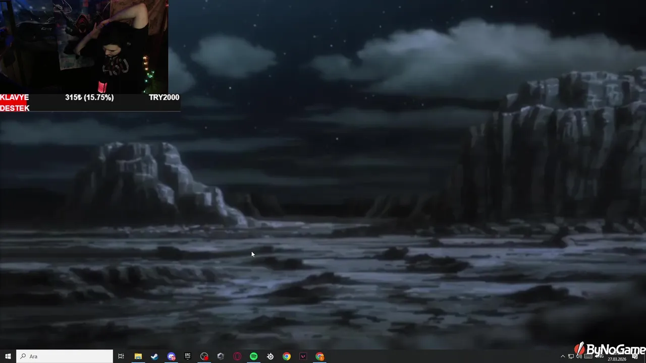Open SteelSeries app on the taskbar
The image size is (646, 363).
tap(271, 356)
